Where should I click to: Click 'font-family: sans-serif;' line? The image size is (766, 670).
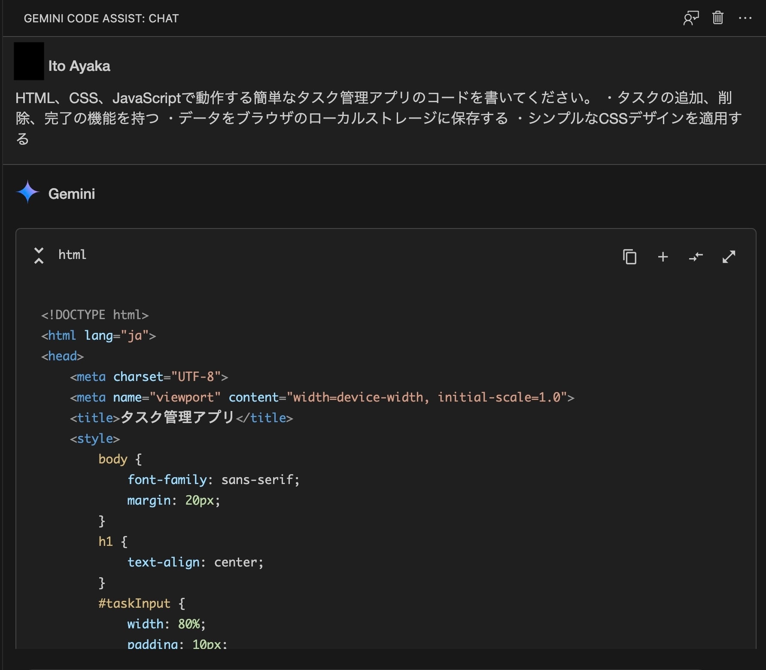tap(213, 480)
